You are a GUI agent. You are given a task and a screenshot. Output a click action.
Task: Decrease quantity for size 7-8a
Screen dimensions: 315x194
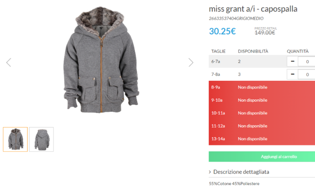click(292, 74)
